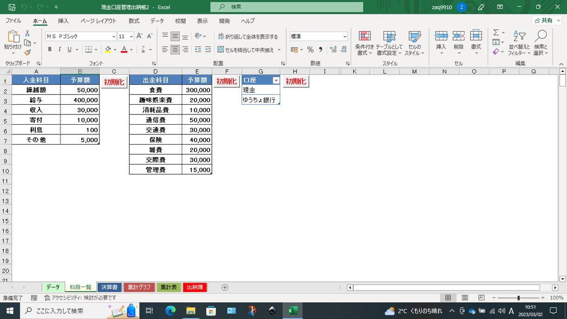Open Sort & Filter (並べ替えとフィルター)
This screenshot has width=567, height=319.
click(519, 43)
